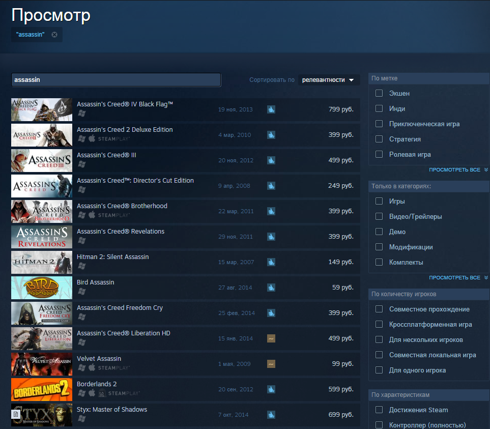Viewport: 490px width, 429px height.
Task: Open the sort-by релевантности dropdown
Action: coord(329,80)
